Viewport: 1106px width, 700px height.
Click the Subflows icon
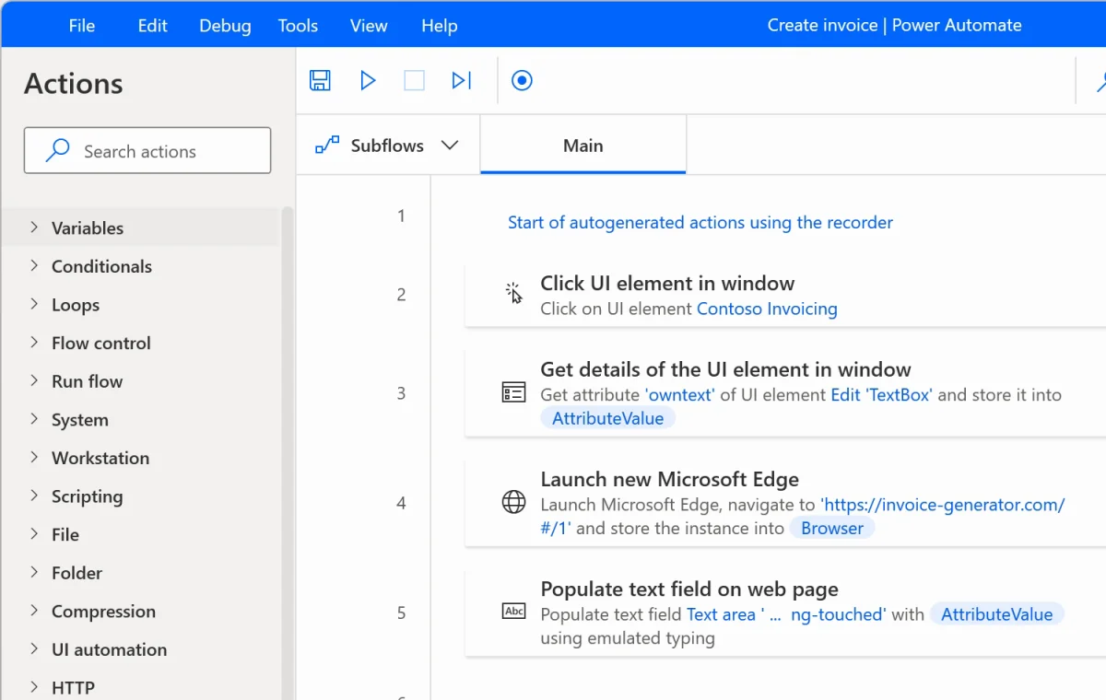327,146
